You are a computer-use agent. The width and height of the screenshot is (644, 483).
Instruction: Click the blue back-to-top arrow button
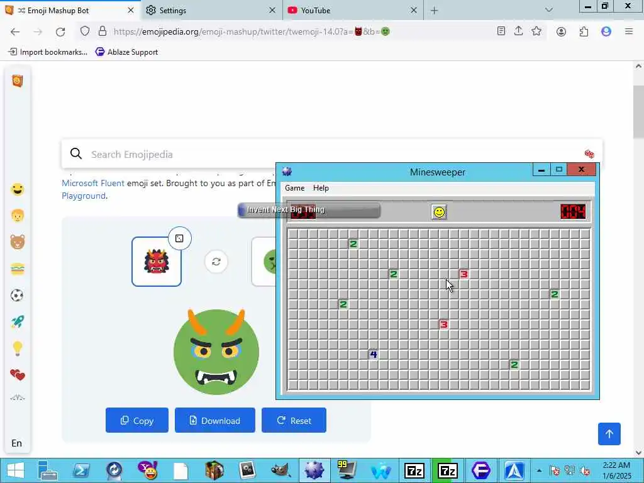[x=609, y=434]
